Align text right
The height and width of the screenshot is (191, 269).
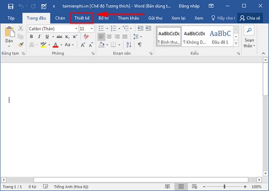pos(117,37)
